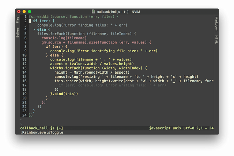Click closing brace on line 23
The height and width of the screenshot is (156, 234).
[34, 111]
